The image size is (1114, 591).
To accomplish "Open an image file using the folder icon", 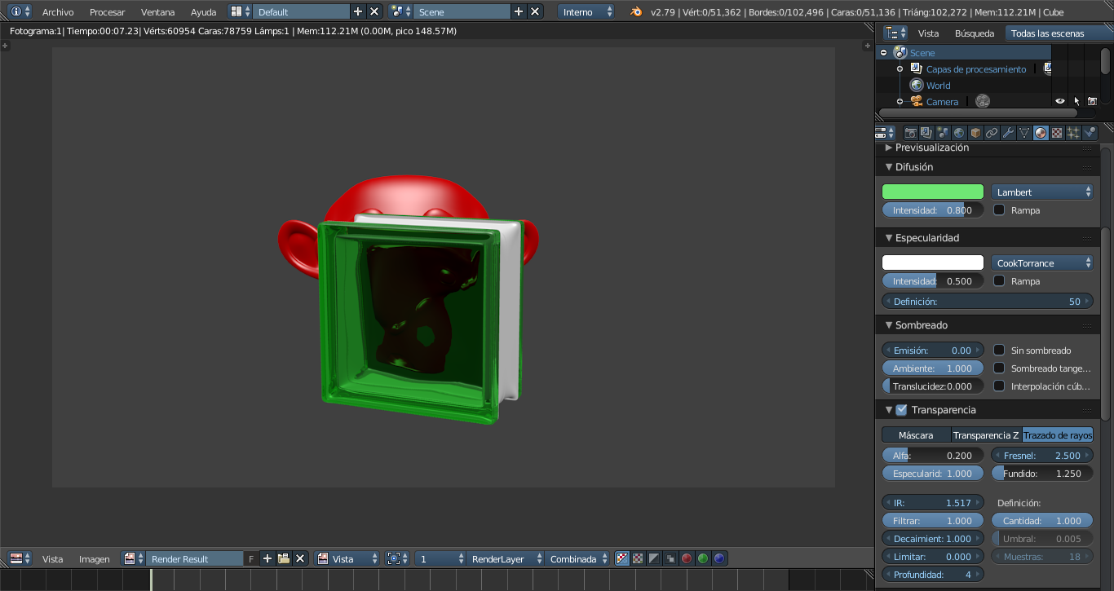I will (x=284, y=558).
